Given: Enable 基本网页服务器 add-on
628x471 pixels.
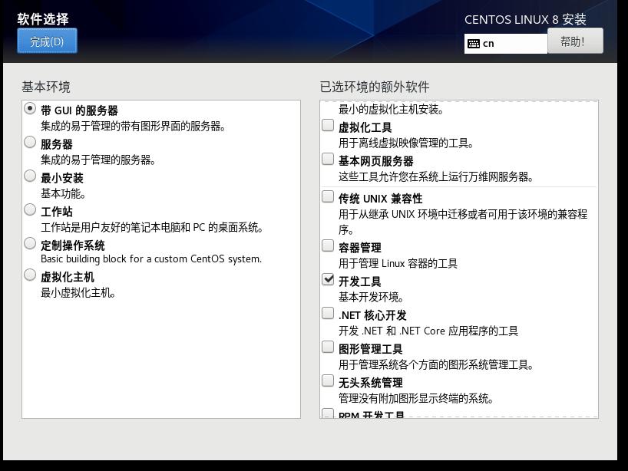Looking at the screenshot, I should pos(327,160).
